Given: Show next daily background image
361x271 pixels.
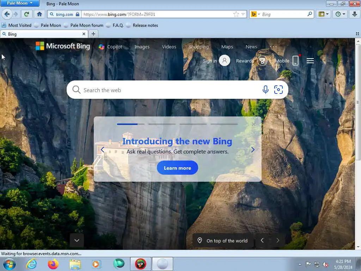Looking at the screenshot, I should click(278, 241).
